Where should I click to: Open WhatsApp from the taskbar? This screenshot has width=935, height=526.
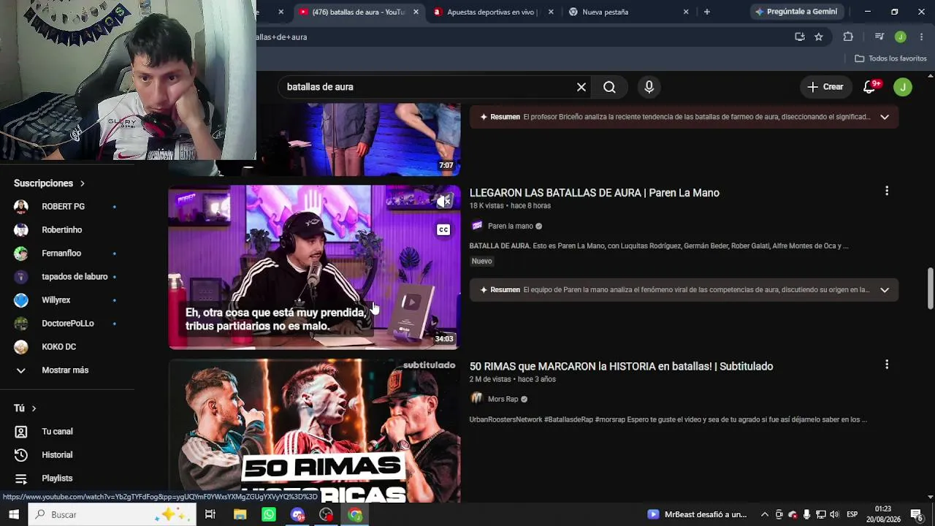coord(269,514)
